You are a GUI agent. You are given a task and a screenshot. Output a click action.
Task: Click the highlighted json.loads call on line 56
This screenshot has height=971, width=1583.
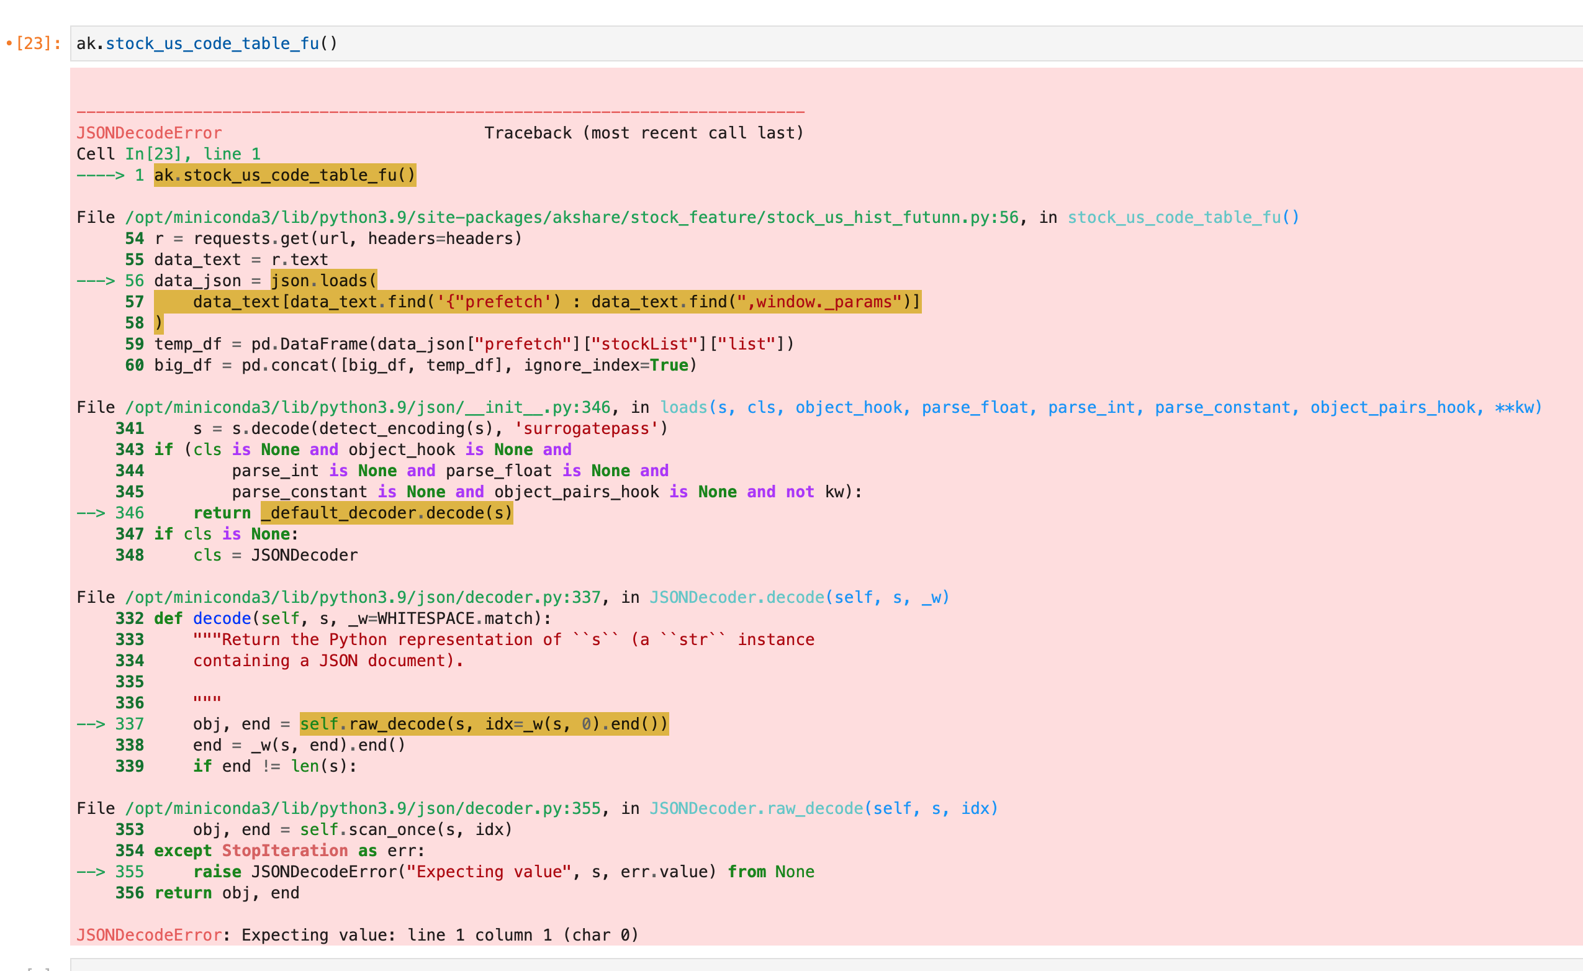coord(323,280)
